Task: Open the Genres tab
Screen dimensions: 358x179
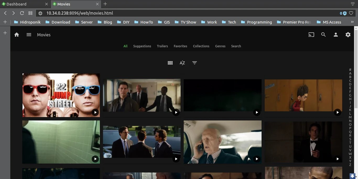Action: click(x=220, y=46)
